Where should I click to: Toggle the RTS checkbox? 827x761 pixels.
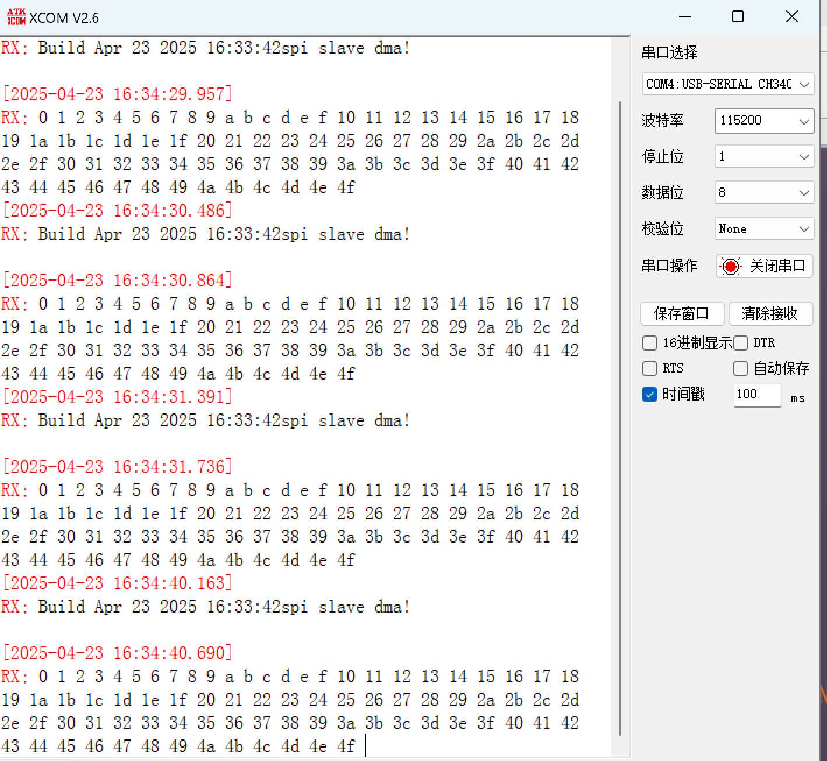coord(650,369)
